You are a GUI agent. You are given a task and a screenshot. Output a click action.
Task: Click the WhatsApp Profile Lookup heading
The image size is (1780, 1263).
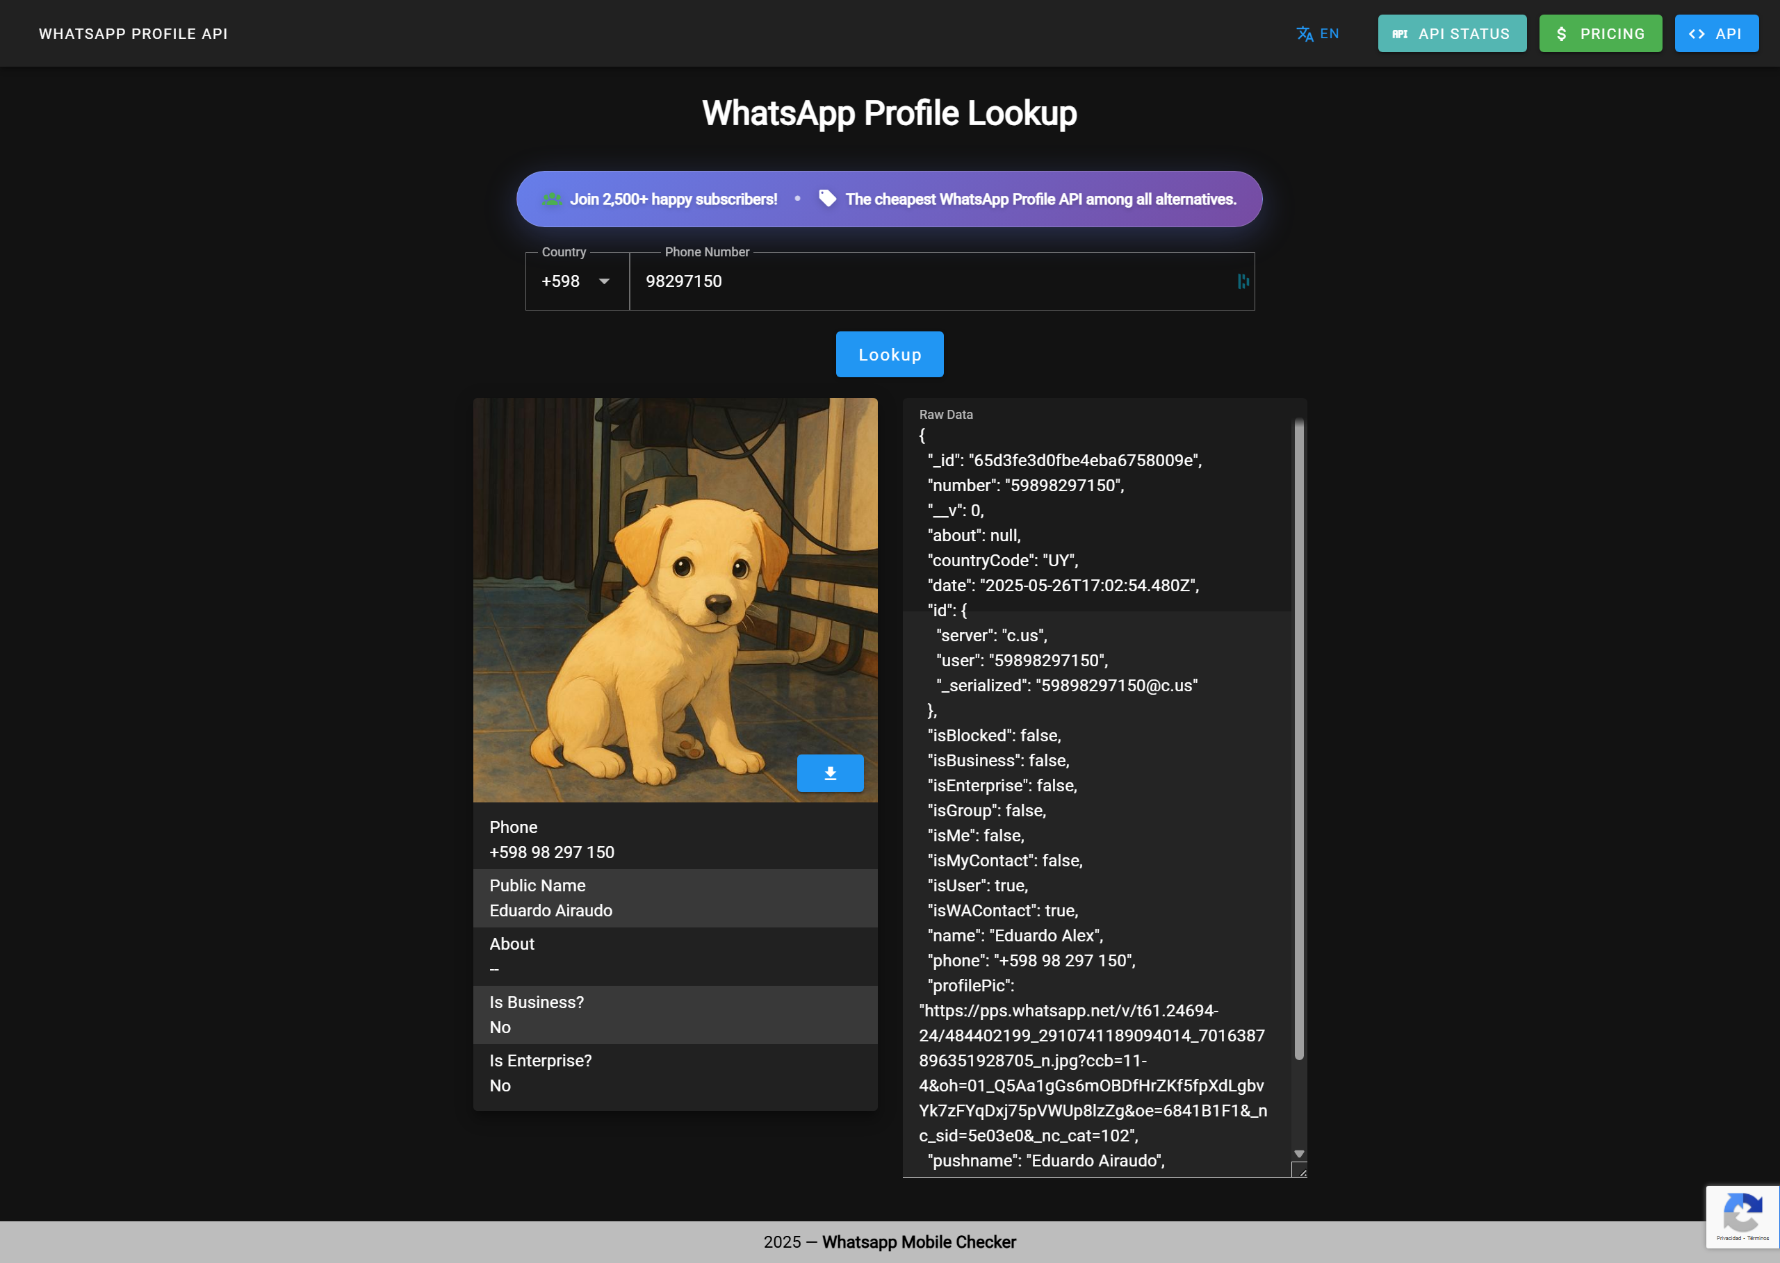coord(889,113)
